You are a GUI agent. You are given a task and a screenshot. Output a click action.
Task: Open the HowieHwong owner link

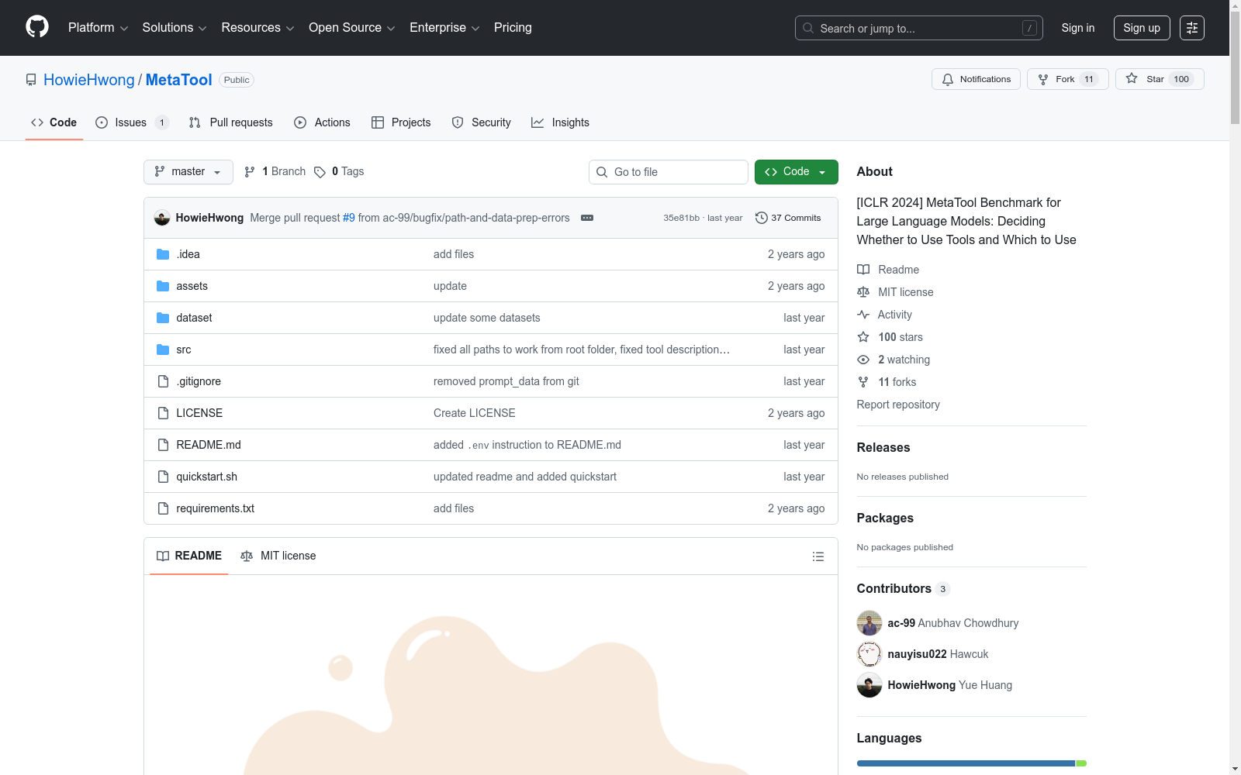click(x=89, y=80)
